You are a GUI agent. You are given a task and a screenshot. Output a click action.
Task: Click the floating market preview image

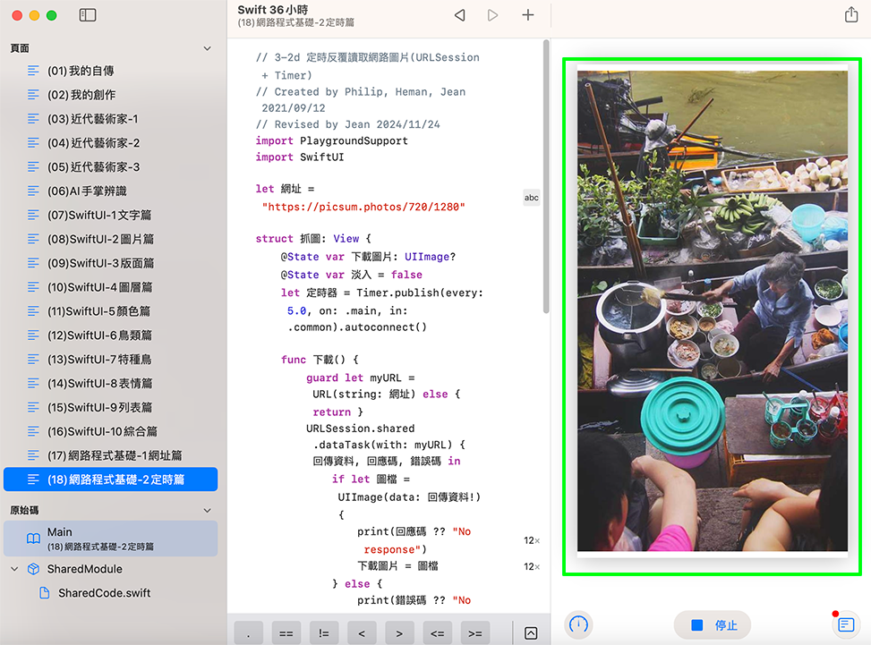[x=712, y=310]
